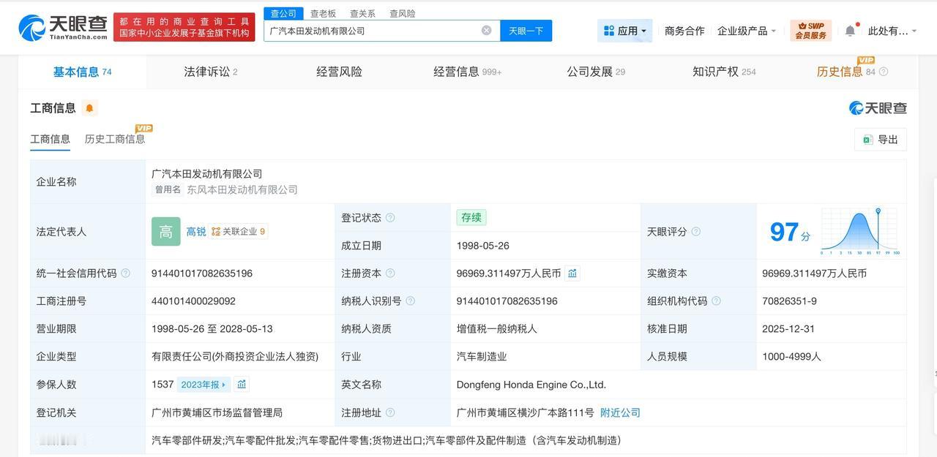The height and width of the screenshot is (457, 937).
Task: Click the red 国家中小企业发展子基金 banner
Action: [184, 27]
